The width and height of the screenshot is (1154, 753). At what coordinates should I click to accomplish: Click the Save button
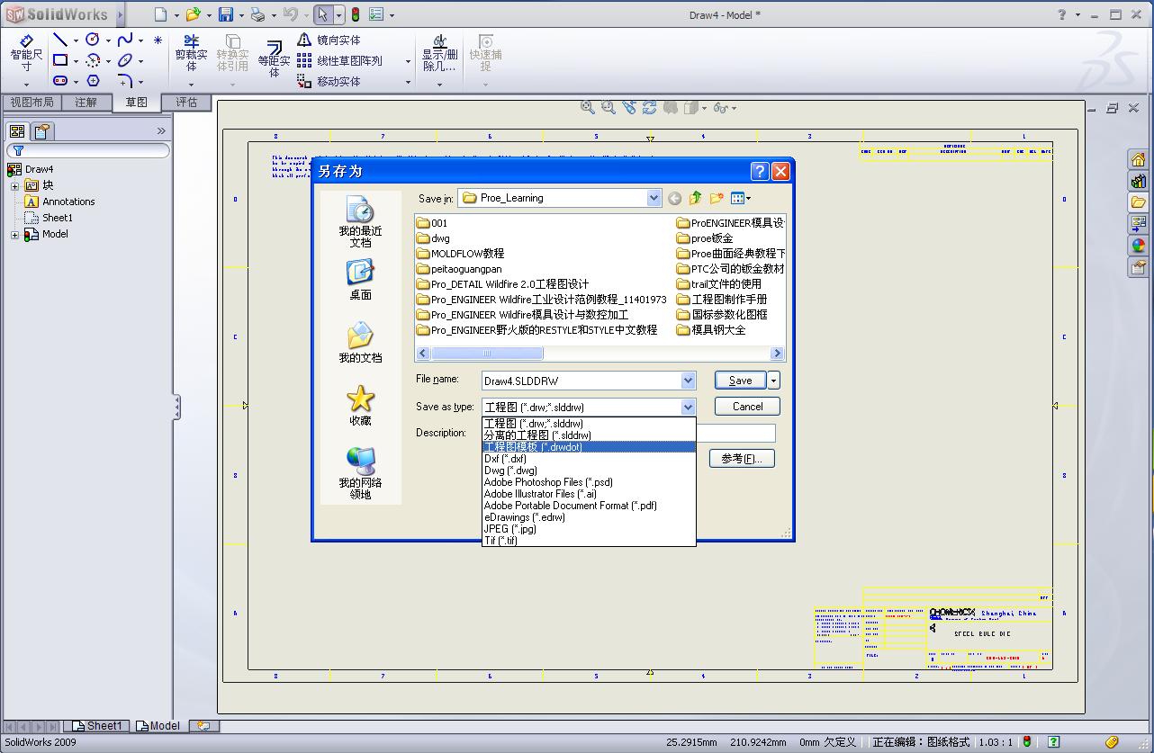(740, 381)
